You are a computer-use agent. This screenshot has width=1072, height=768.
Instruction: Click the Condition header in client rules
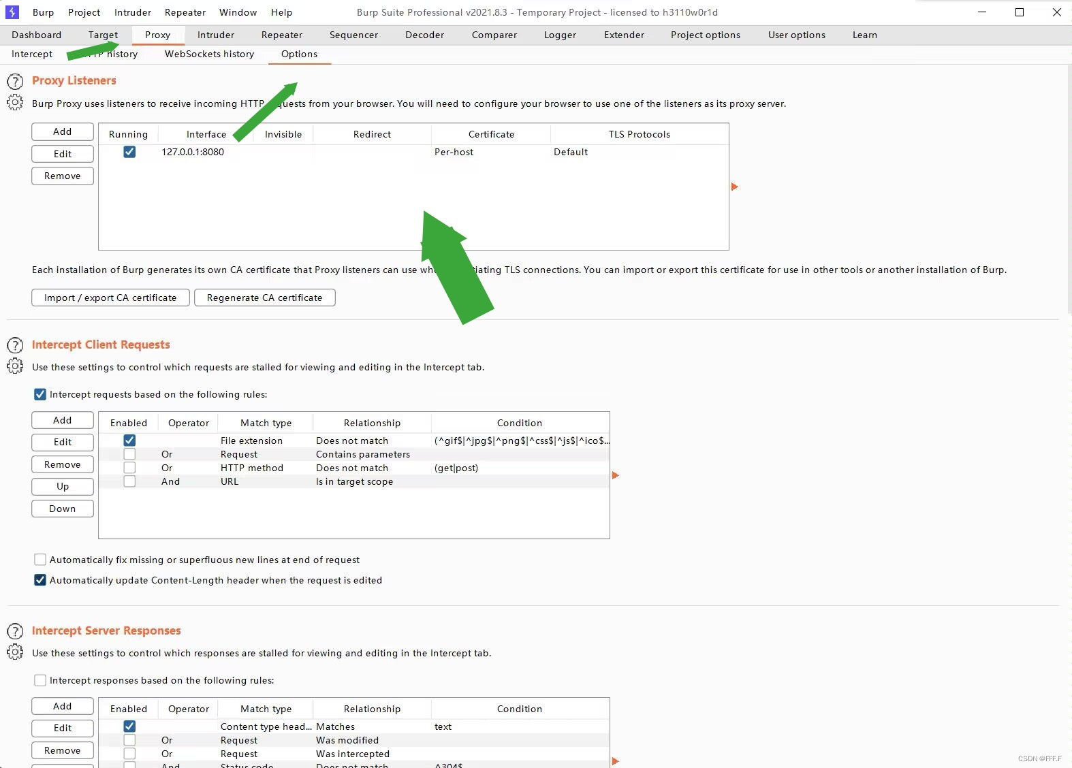[520, 423]
